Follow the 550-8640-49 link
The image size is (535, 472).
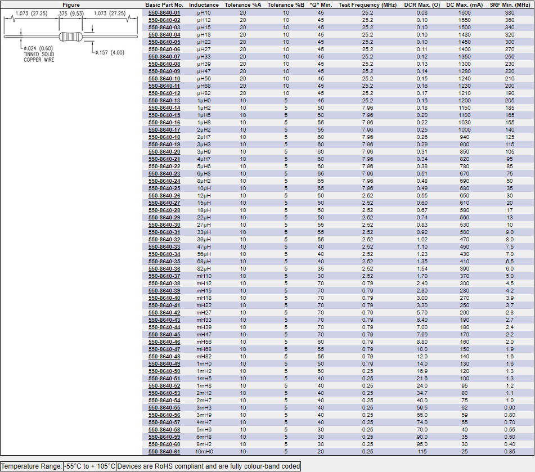click(x=164, y=363)
